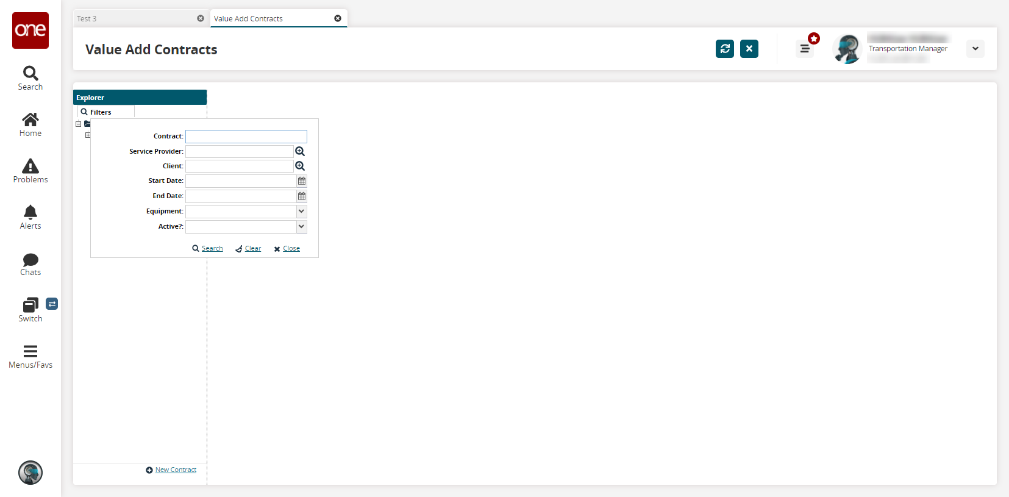Click the Start Date field
This screenshot has width=1009, height=497.
[241, 181]
